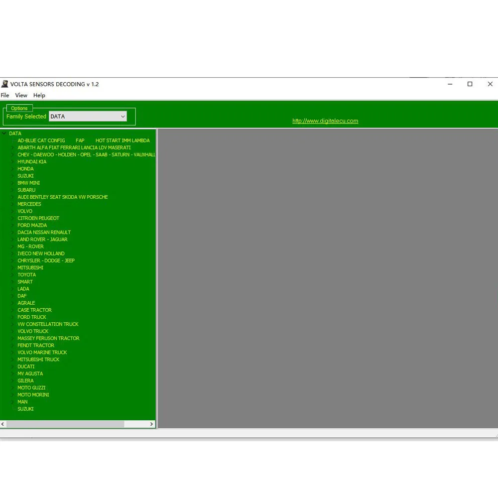Click the Volta app icon in title bar
The height and width of the screenshot is (498, 498).
[x=5, y=84]
